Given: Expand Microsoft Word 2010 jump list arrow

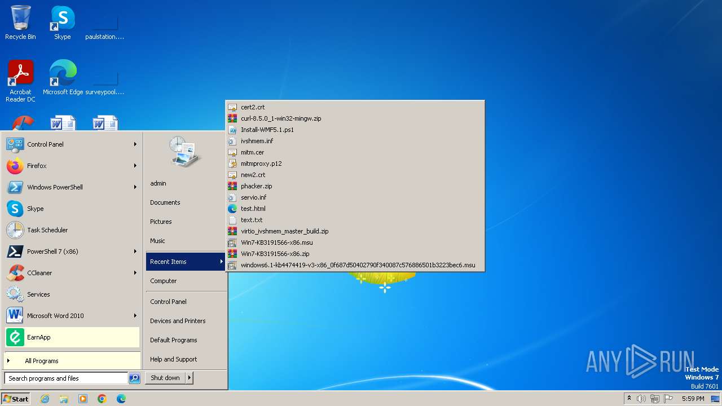Looking at the screenshot, I should pos(135,316).
